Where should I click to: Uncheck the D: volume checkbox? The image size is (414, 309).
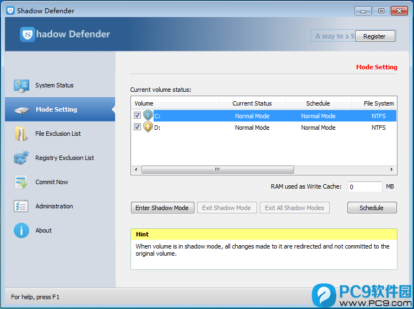click(137, 127)
